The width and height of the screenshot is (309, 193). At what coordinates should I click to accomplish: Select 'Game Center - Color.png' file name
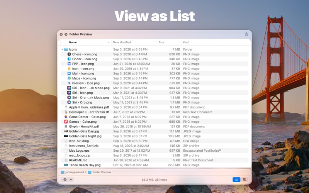click(87, 117)
